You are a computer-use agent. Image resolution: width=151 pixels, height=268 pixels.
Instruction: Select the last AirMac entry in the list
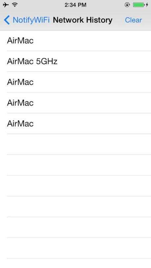pyautogui.click(x=75, y=123)
